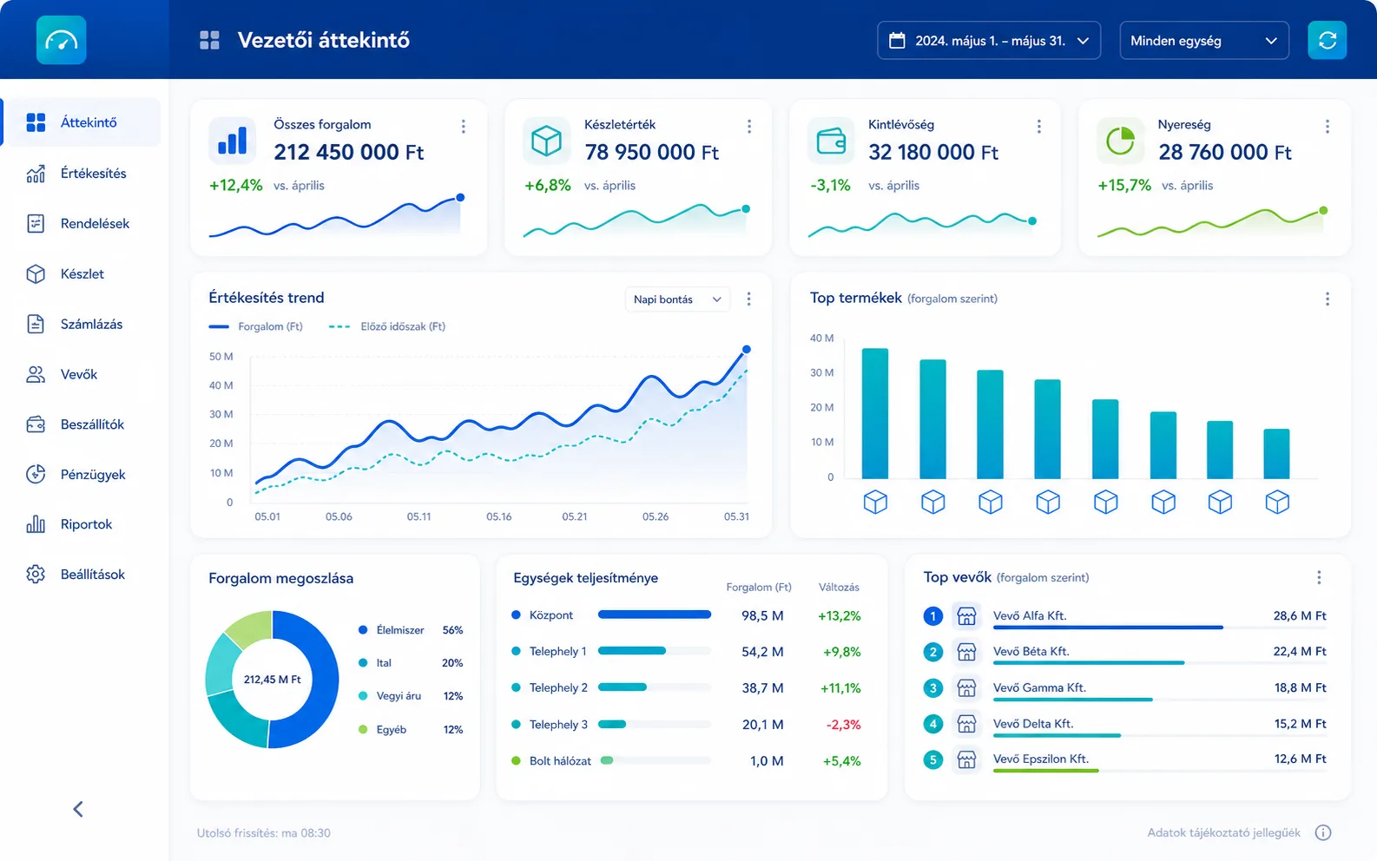Click the endpoint marker on Értékesítés trend line
Image resolution: width=1377 pixels, height=861 pixels.
point(746,350)
